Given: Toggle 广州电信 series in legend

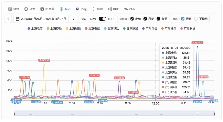Looking at the screenshot, I should (x=150, y=28).
